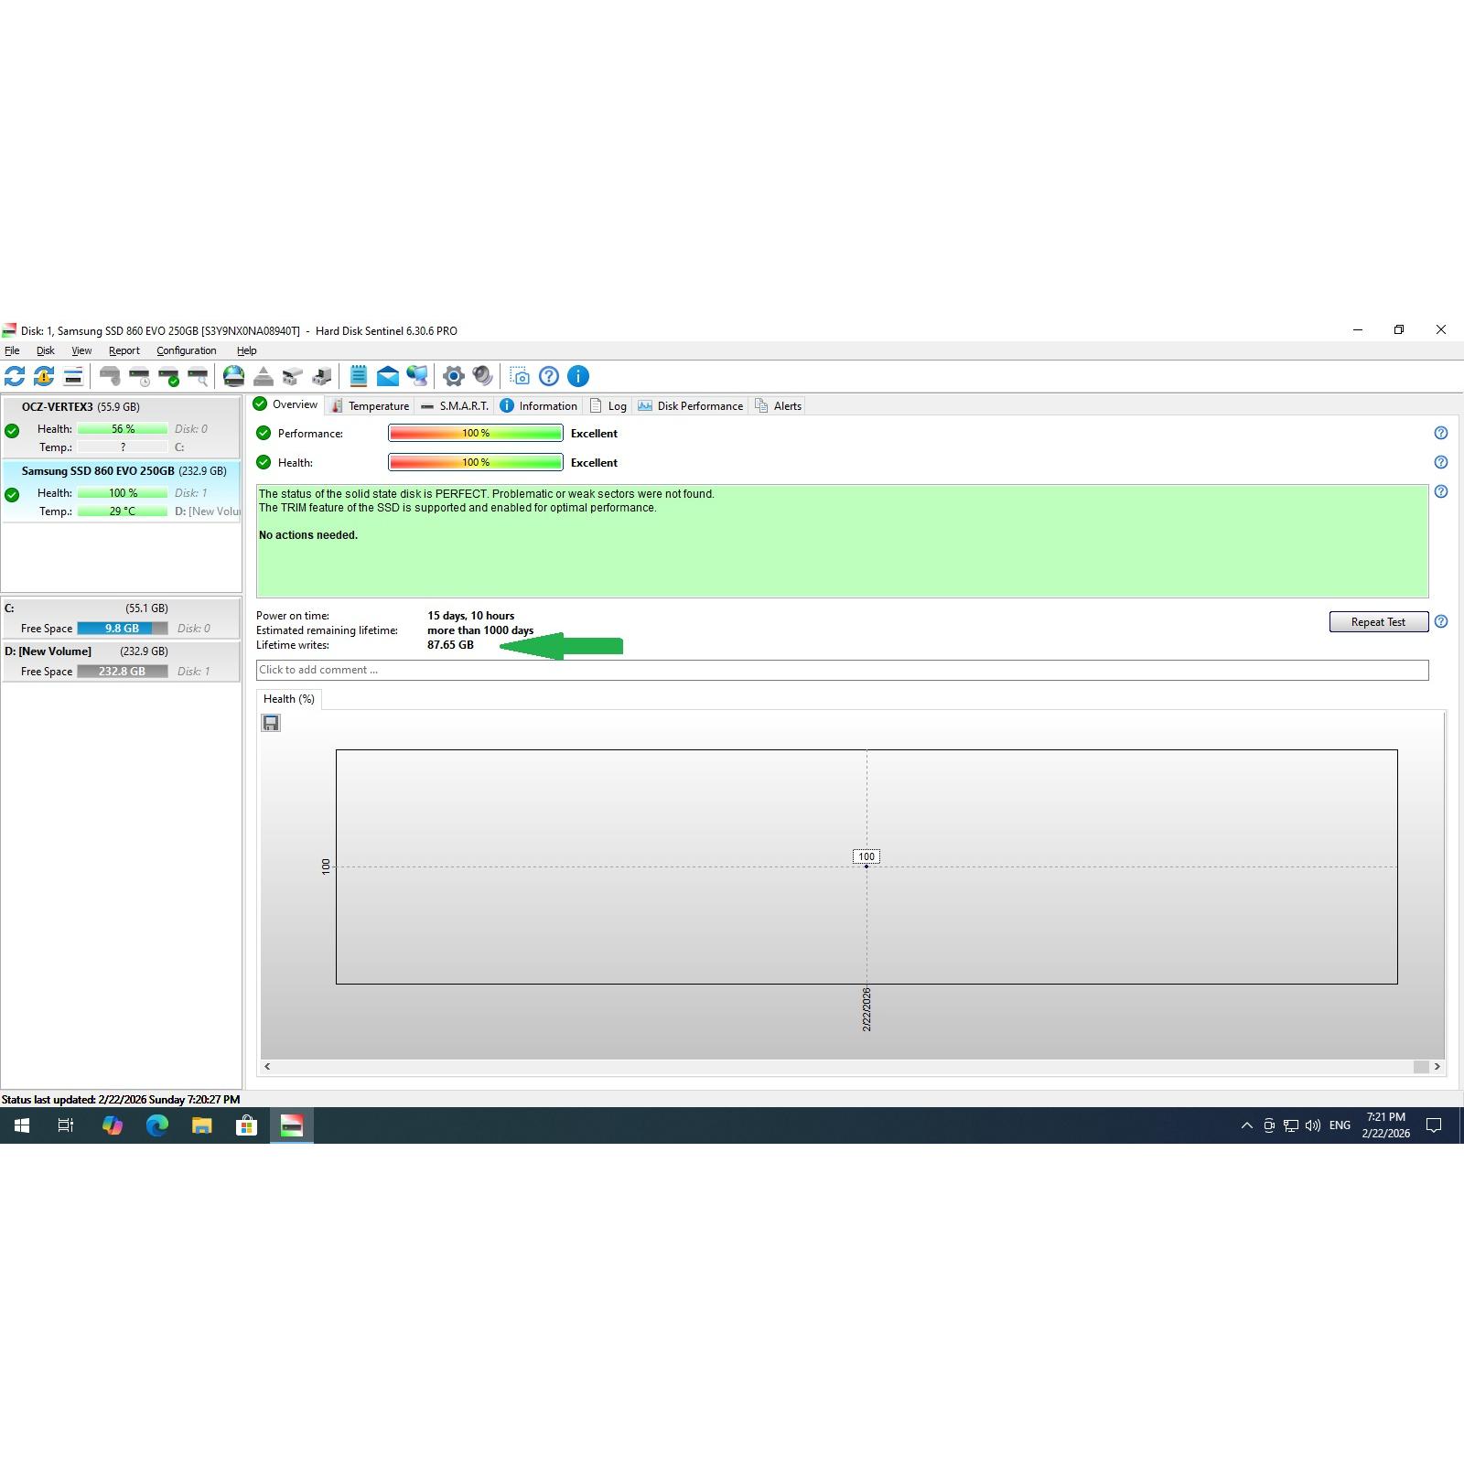Open settings via the gear icon
Screen dimensions: 1464x1464
453,376
